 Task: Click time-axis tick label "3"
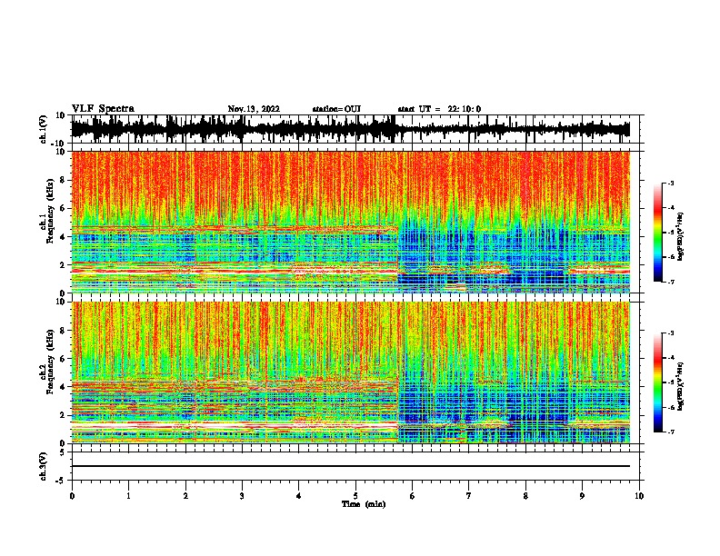coord(243,496)
